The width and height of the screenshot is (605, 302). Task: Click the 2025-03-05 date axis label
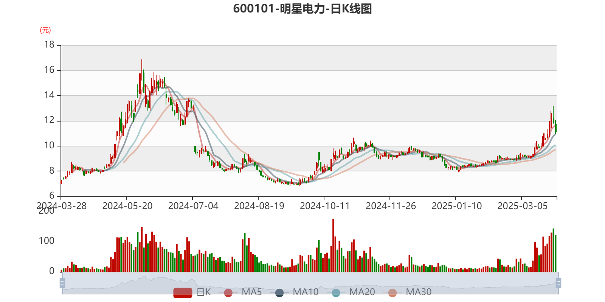click(523, 206)
